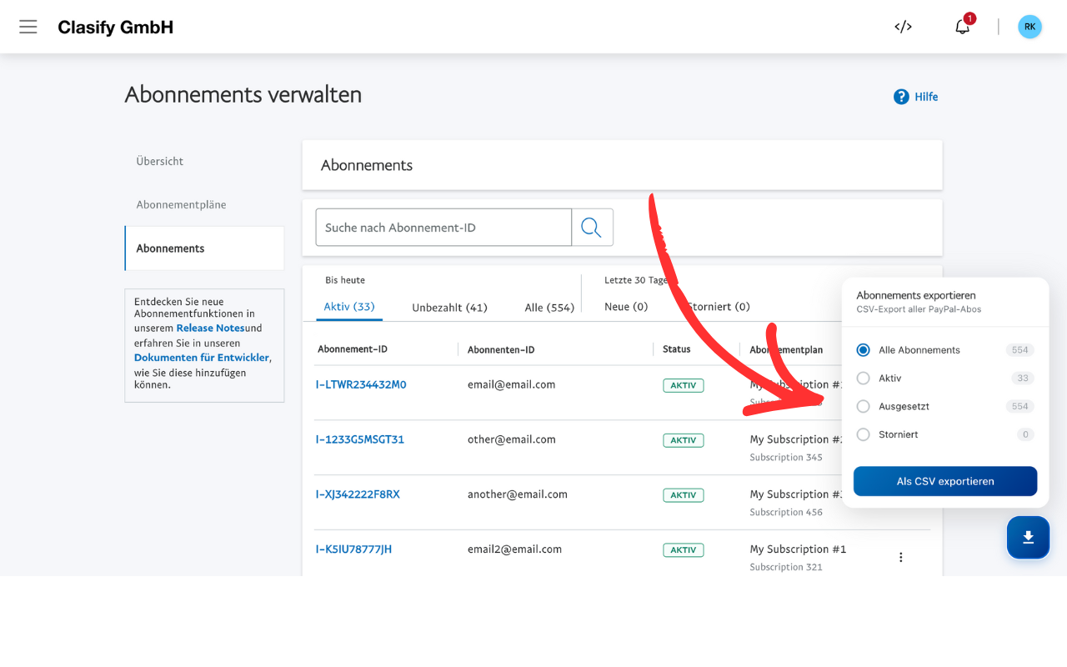
Task: Click the Hilfe question mark icon
Action: (901, 97)
